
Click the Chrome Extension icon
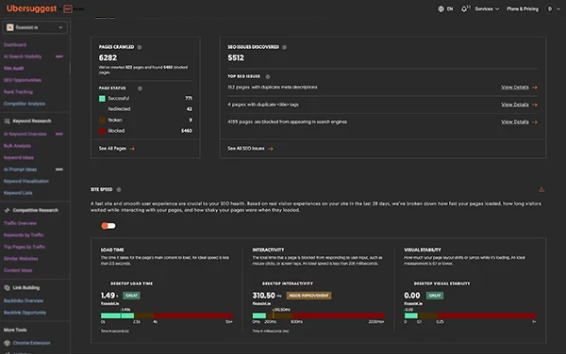coord(7,343)
